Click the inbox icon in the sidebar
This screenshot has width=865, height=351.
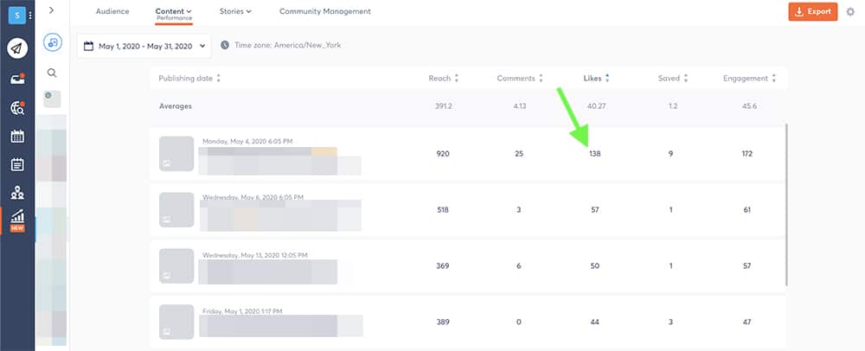[17, 79]
